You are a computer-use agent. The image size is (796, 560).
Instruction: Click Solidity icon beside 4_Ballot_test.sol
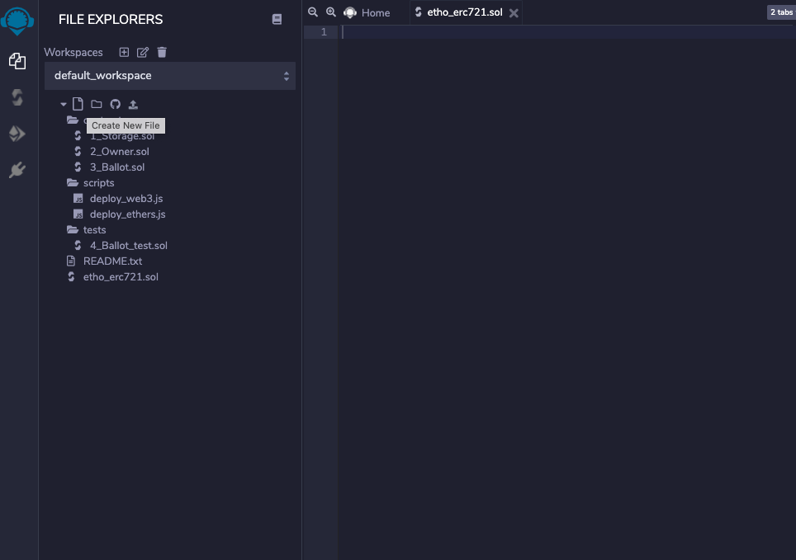[78, 246]
